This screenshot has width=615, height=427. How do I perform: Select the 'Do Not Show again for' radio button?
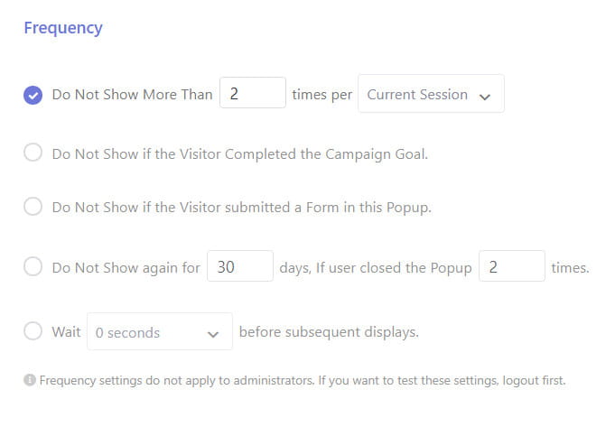pos(33,267)
